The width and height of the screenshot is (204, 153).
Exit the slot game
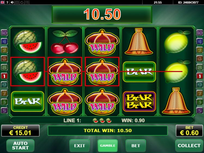click(79, 146)
